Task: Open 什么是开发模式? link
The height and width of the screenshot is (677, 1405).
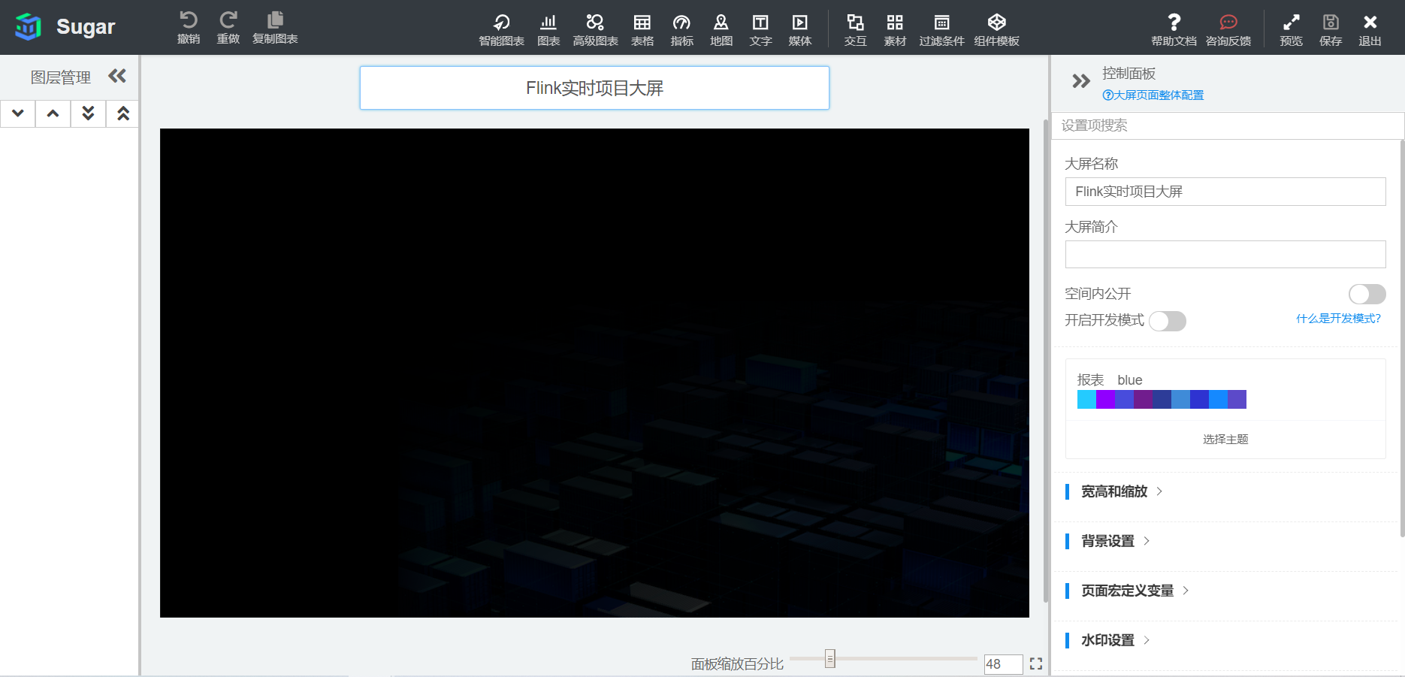Action: click(x=1338, y=319)
